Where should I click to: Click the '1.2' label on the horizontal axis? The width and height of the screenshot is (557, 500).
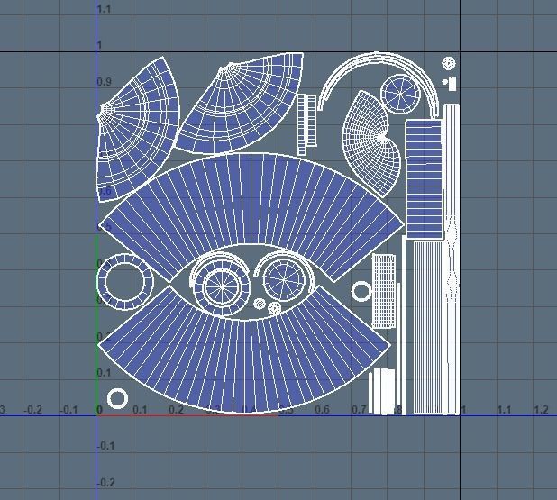[541, 409]
